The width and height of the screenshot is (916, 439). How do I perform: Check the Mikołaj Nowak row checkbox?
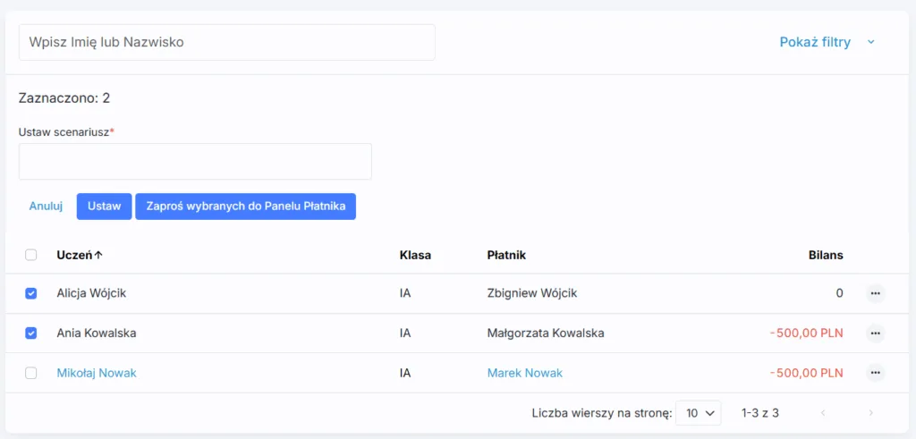click(31, 373)
